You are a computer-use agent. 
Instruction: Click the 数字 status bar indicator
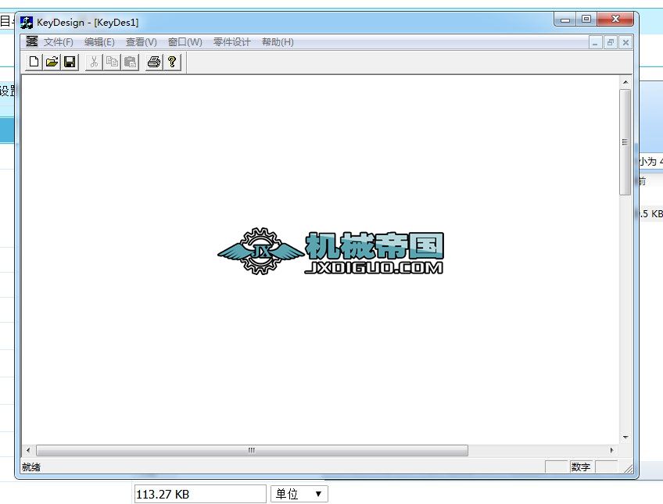coord(581,467)
